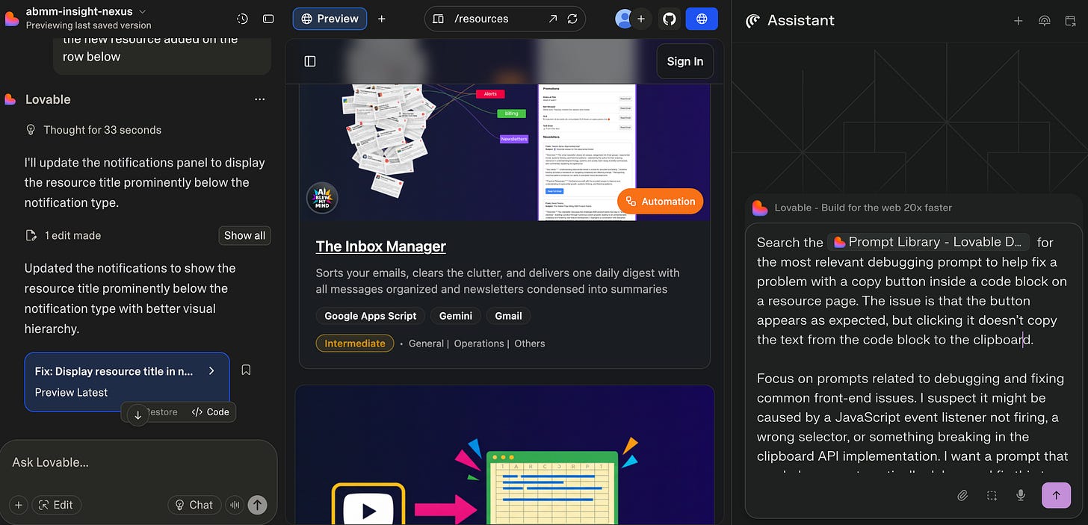Send the Assistant prompt with the purple arrow
Image resolution: width=1088 pixels, height=525 pixels.
tap(1056, 494)
